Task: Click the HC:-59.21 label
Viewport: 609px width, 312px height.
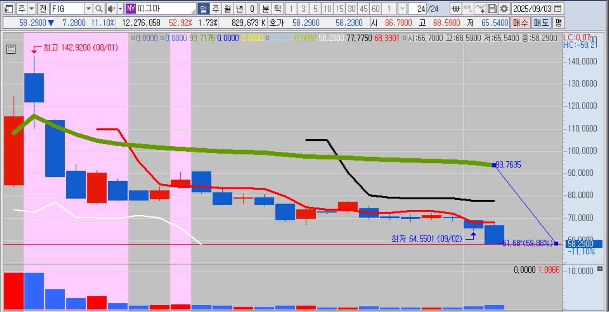Action: [x=580, y=45]
